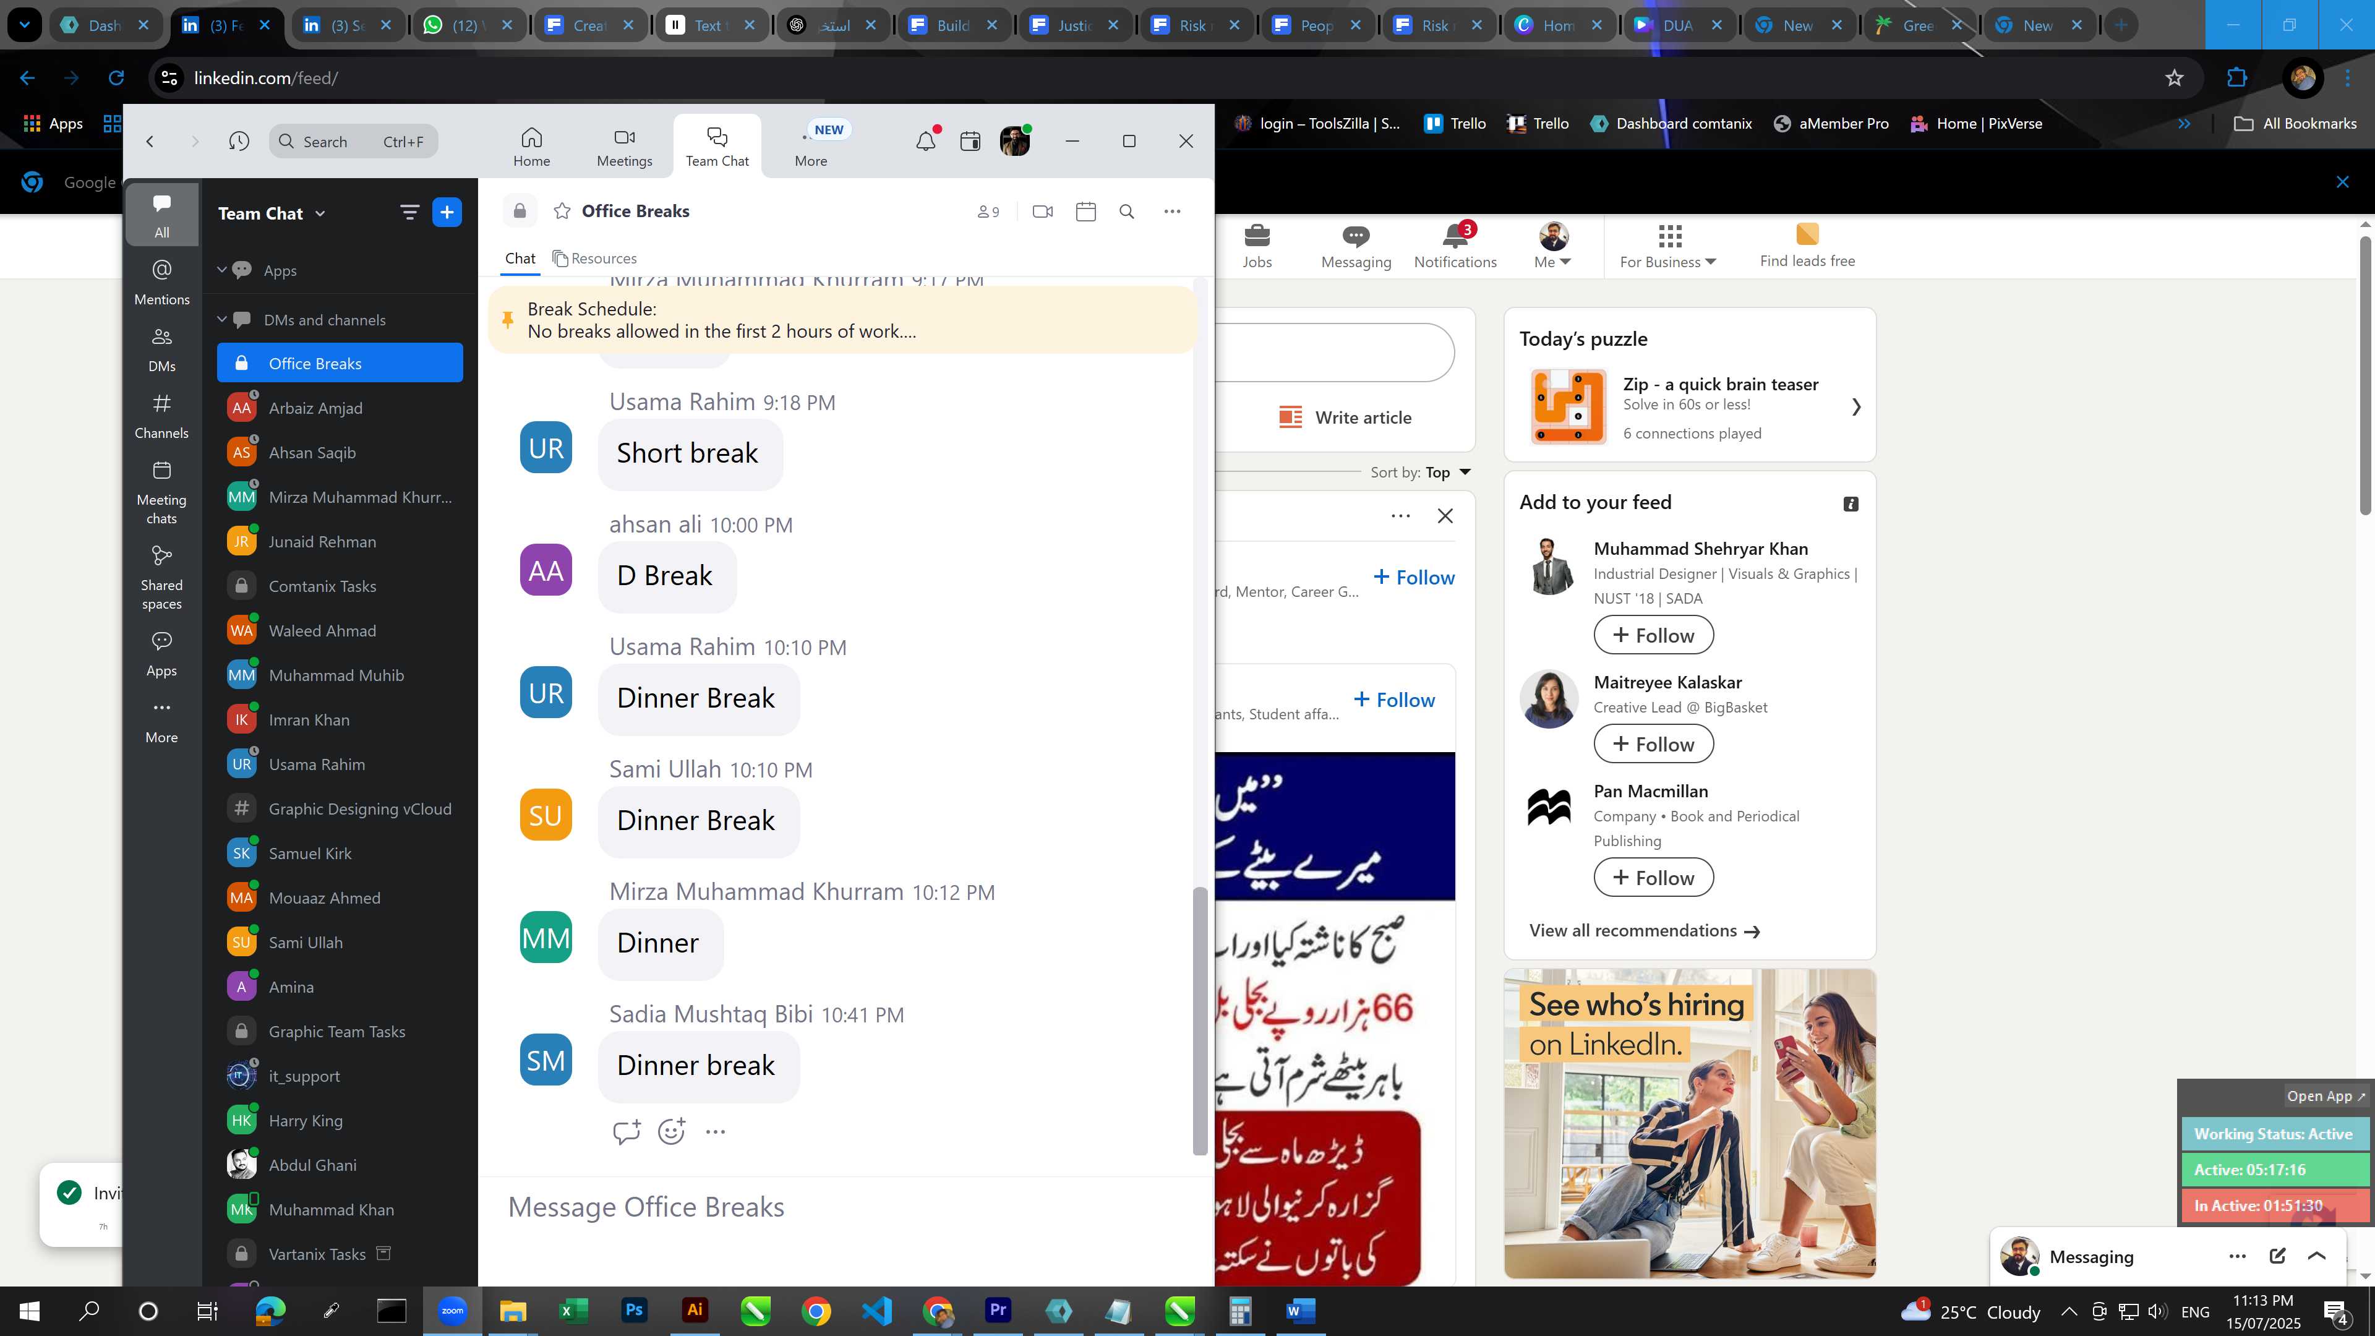2375x1336 pixels.
Task: Open the Windows Start menu
Action: (x=28, y=1311)
